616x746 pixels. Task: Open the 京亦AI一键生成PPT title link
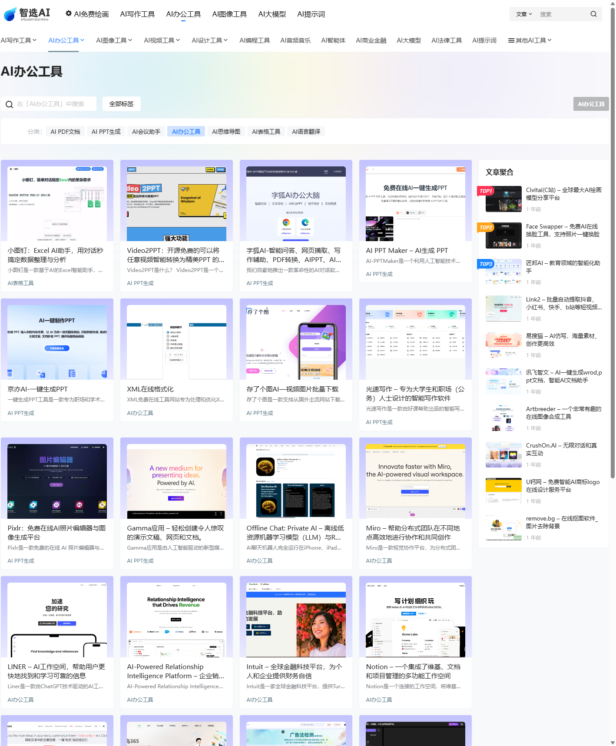tap(38, 389)
